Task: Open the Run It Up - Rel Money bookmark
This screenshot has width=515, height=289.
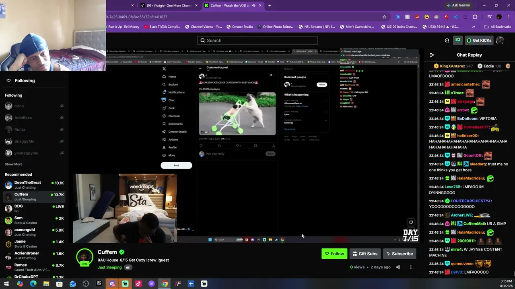Action: click(124, 27)
